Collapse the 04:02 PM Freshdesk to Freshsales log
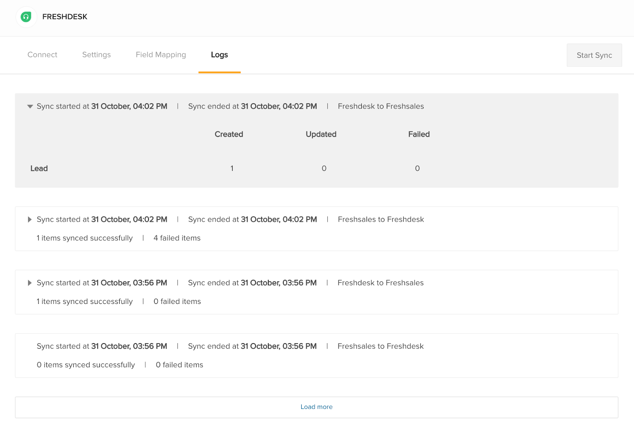Image resolution: width=634 pixels, height=427 pixels. point(30,106)
